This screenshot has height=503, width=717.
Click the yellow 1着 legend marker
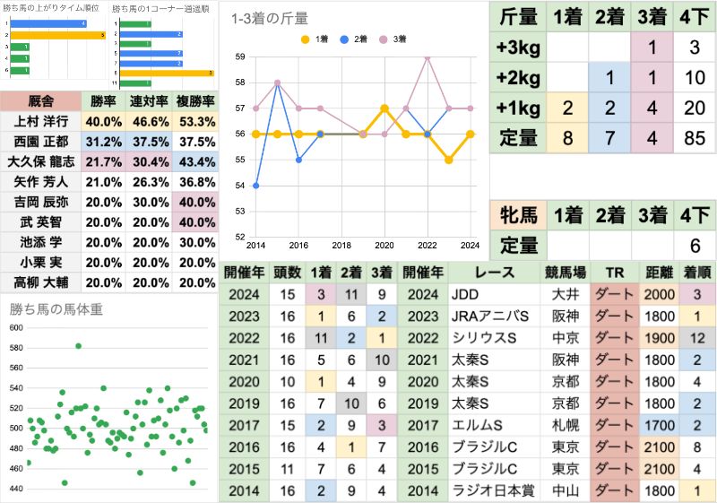point(305,39)
